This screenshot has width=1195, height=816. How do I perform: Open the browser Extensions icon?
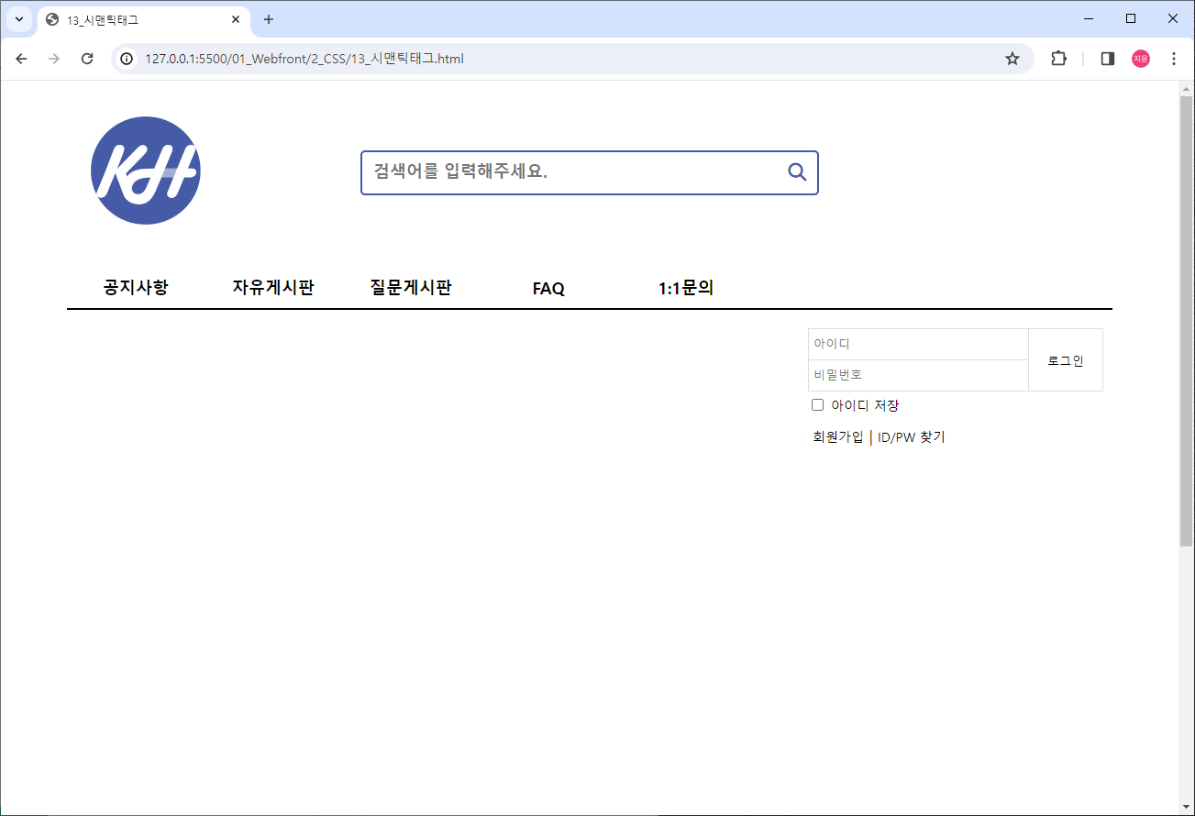pyautogui.click(x=1058, y=58)
